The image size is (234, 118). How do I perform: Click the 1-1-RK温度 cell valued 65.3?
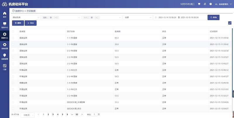click(x=72, y=38)
